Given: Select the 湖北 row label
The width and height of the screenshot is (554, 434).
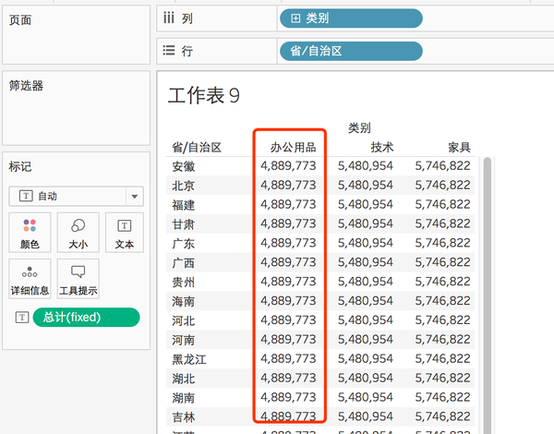Looking at the screenshot, I should pos(184,379).
